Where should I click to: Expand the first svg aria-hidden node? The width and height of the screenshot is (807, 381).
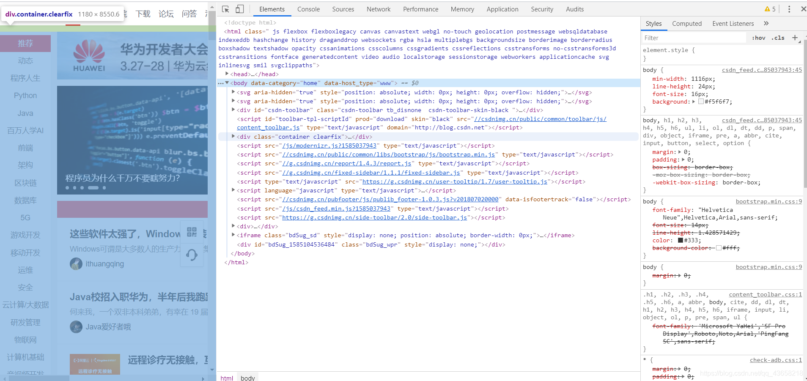point(233,92)
